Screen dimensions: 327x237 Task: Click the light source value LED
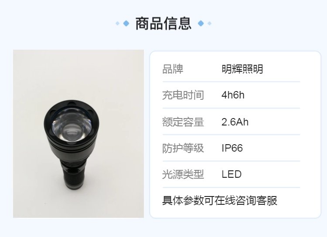[x=232, y=174]
